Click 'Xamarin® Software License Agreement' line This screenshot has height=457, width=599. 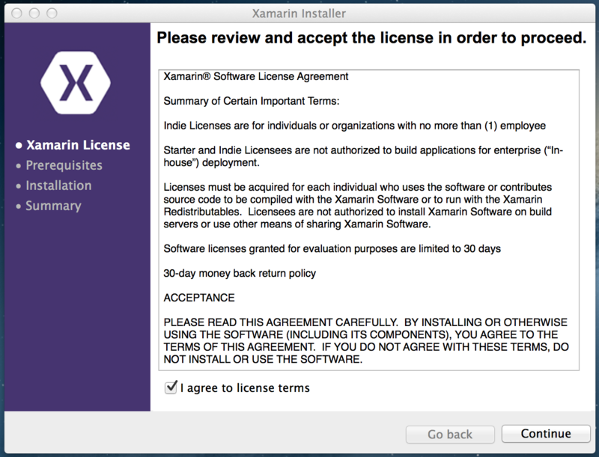256,76
